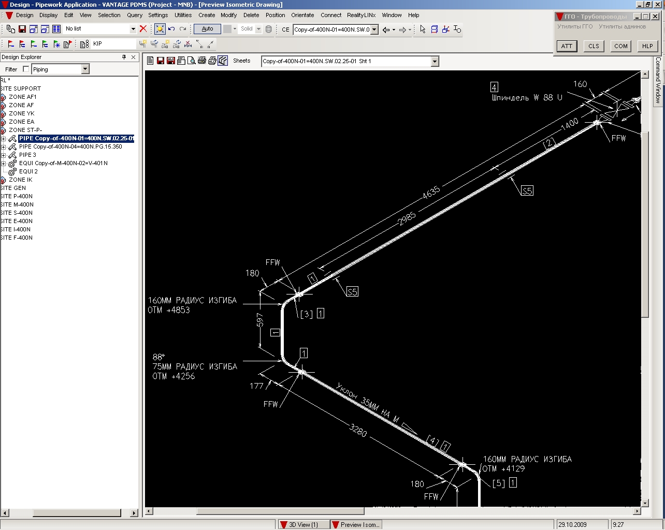The height and width of the screenshot is (530, 665).
Task: Open the No list dropdown
Action: [x=133, y=29]
